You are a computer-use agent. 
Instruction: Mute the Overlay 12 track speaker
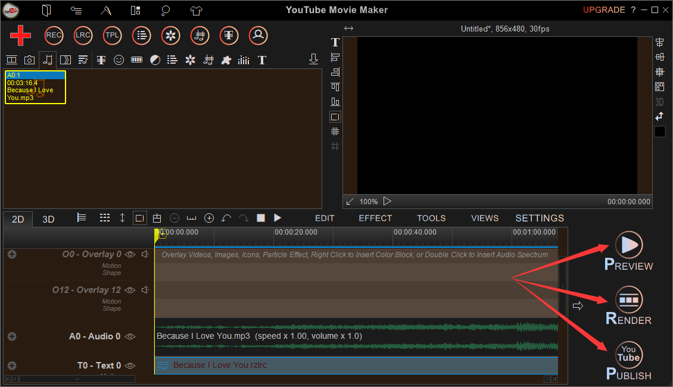click(x=145, y=290)
